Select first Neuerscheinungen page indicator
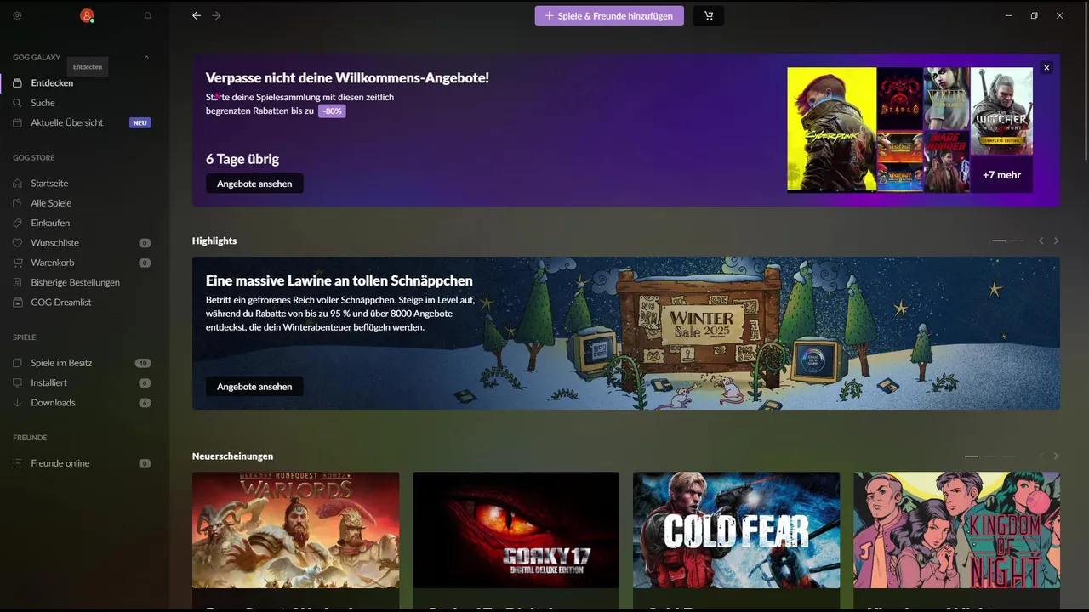 [x=972, y=456]
